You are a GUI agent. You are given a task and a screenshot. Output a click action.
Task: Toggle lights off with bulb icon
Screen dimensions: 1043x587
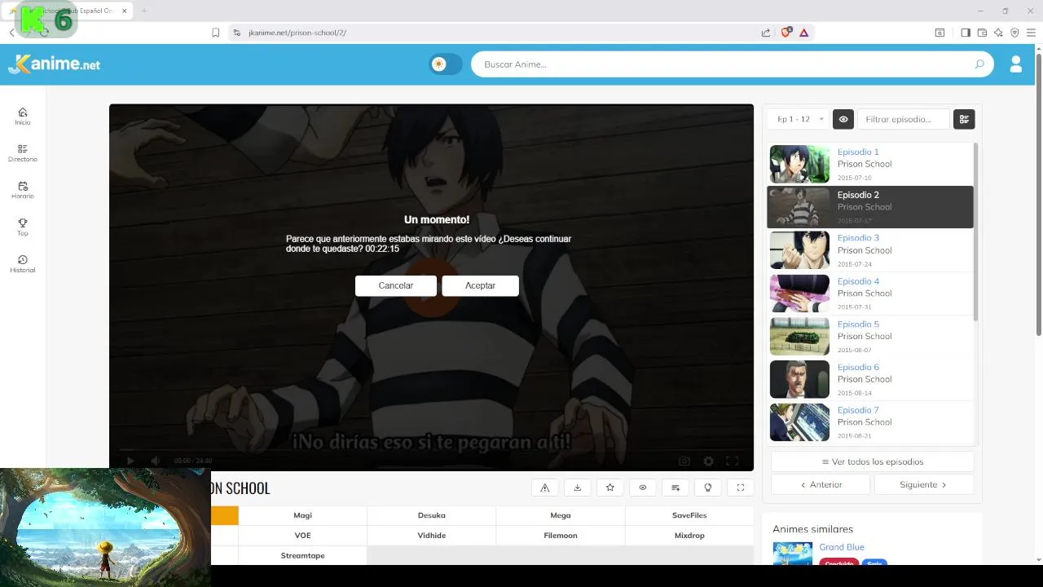(708, 488)
